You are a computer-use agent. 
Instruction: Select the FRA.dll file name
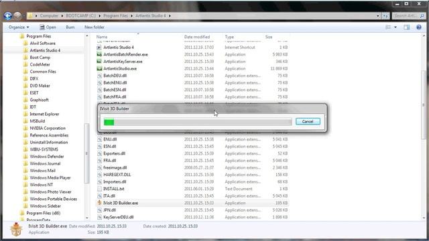pyautogui.click(x=110, y=161)
